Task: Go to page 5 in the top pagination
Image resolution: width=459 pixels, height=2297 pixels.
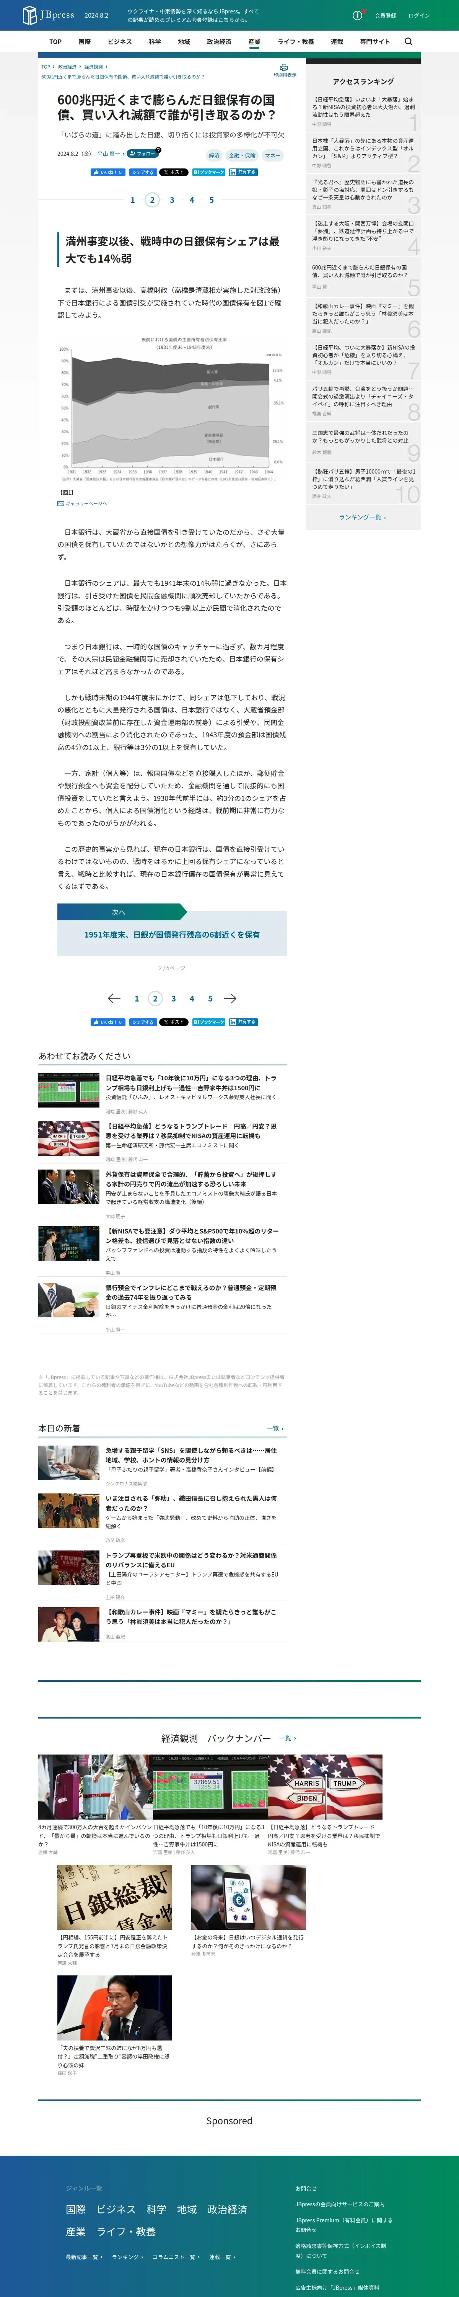Action: (211, 200)
